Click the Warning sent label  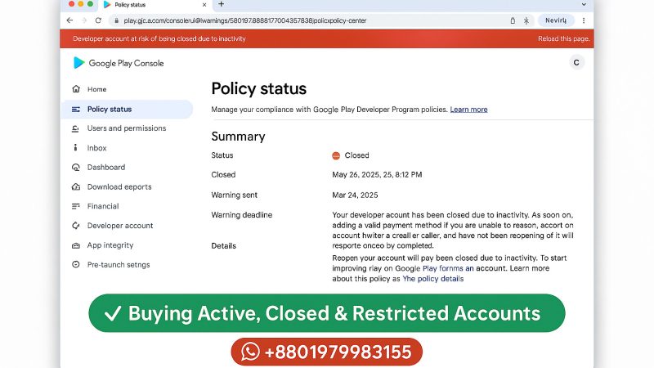pyautogui.click(x=234, y=195)
